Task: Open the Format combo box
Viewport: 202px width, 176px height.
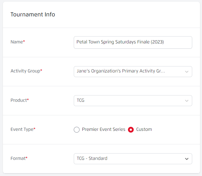Action: pos(133,158)
